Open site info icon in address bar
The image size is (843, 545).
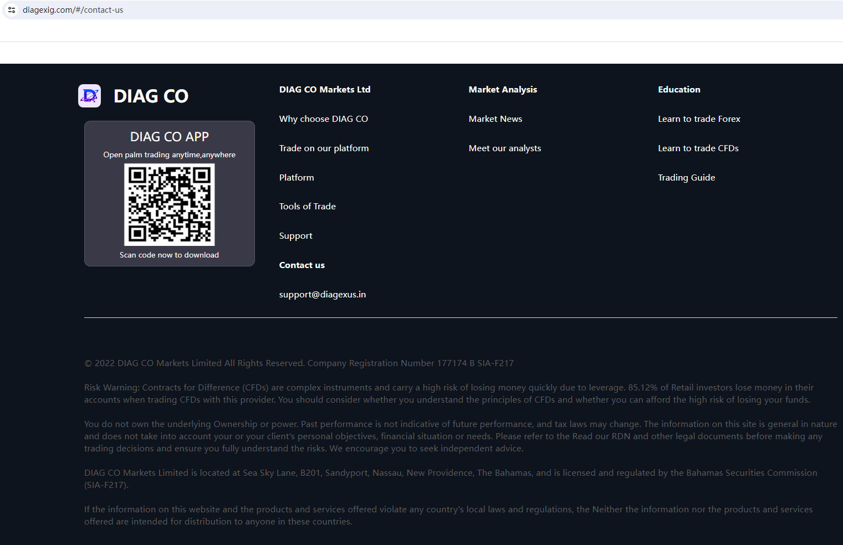[x=12, y=10]
